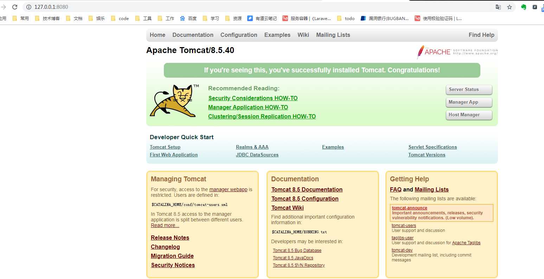Open the 常用 bookmark folder
Image resolution: width=544 pixels, height=279 pixels.
[21, 18]
